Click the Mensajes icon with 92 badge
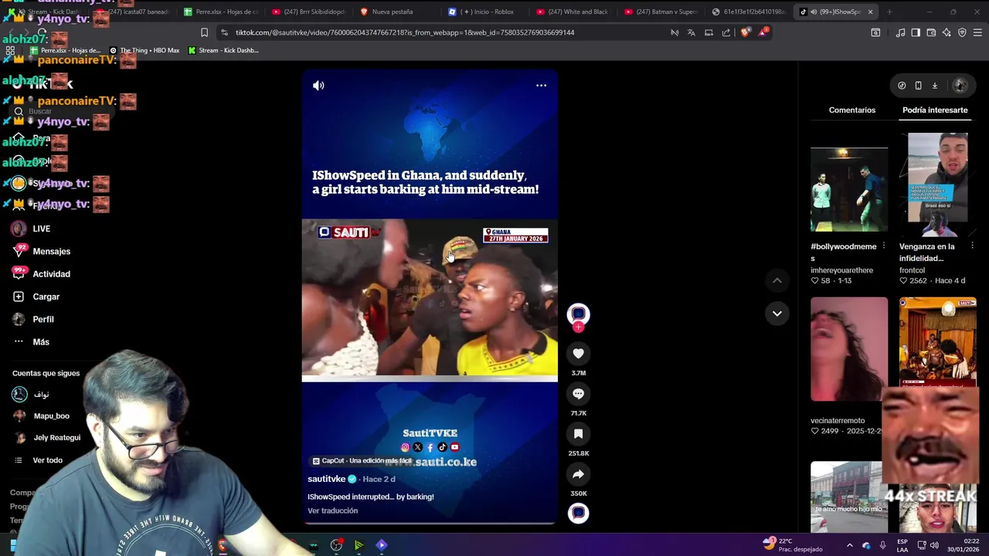 tap(19, 251)
